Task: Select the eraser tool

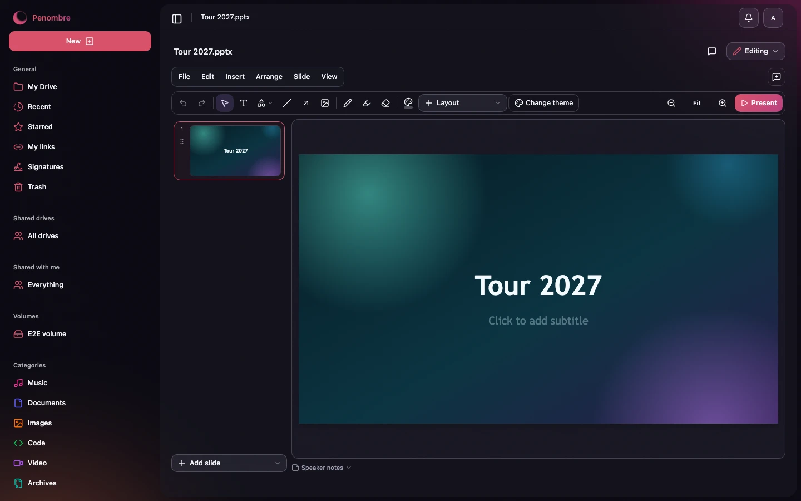Action: click(385, 103)
